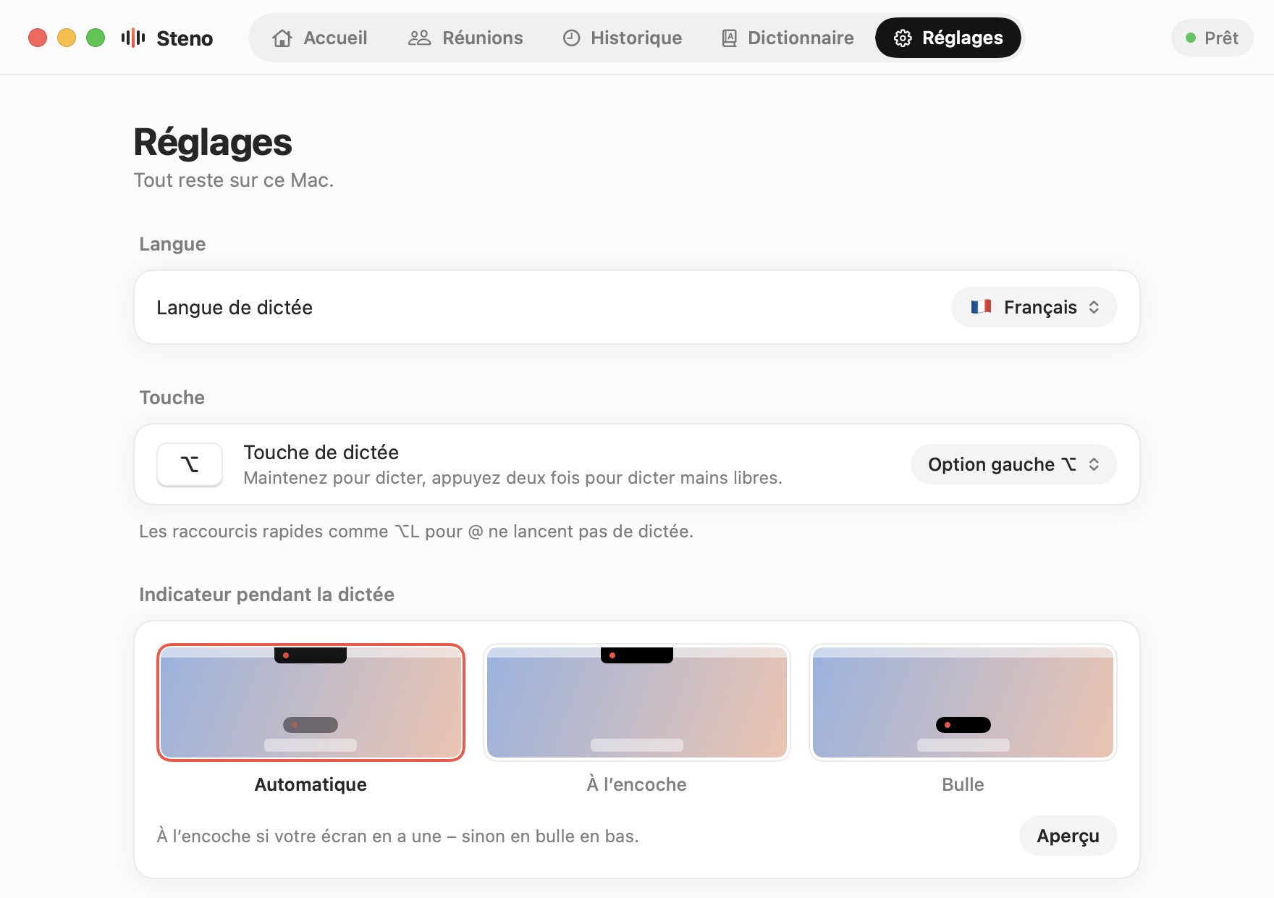The image size is (1274, 898).
Task: Click the Option key symbol keycap
Action: 190,464
